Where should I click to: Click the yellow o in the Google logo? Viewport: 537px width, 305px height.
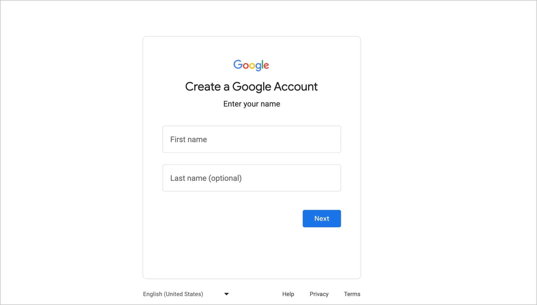point(252,66)
